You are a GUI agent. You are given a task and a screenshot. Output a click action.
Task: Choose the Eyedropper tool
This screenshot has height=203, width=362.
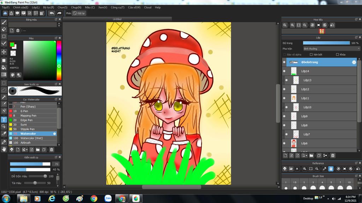4,142
